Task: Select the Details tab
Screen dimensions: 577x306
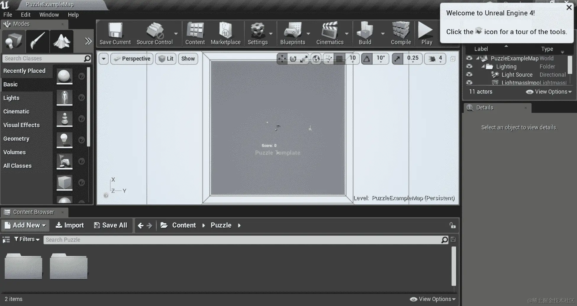Action: coord(498,108)
